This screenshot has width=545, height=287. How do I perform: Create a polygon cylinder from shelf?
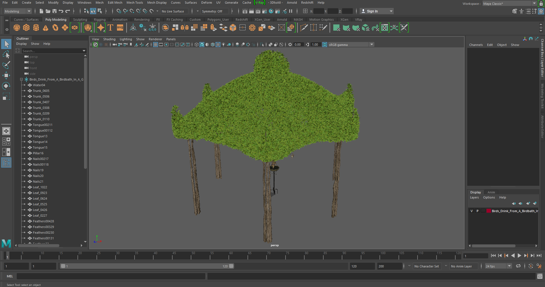click(36, 28)
